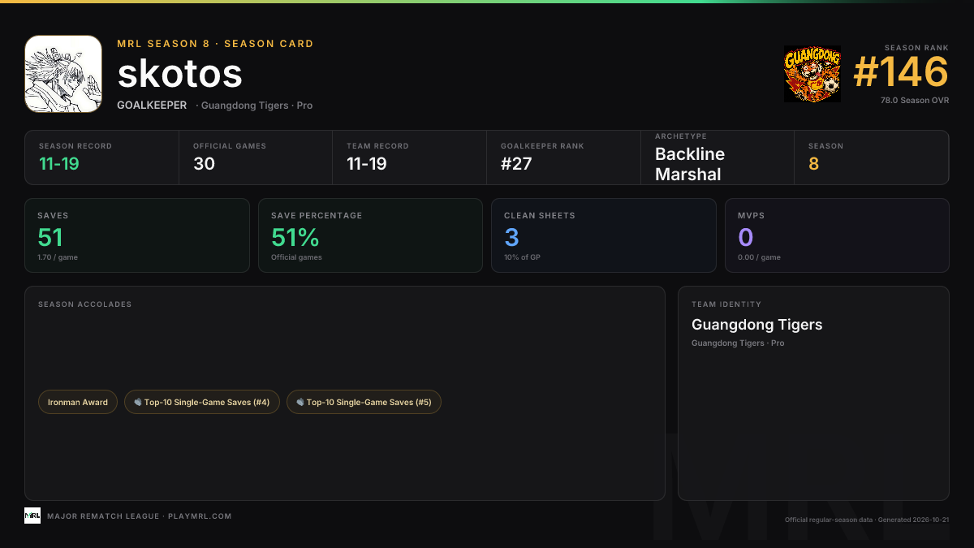Click the Season value "8"

pyautogui.click(x=813, y=164)
